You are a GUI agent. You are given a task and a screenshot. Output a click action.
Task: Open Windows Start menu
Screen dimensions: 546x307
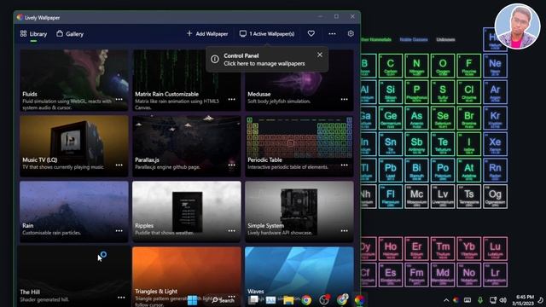point(192,299)
